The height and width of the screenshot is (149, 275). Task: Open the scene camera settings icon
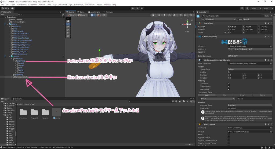point(186,15)
